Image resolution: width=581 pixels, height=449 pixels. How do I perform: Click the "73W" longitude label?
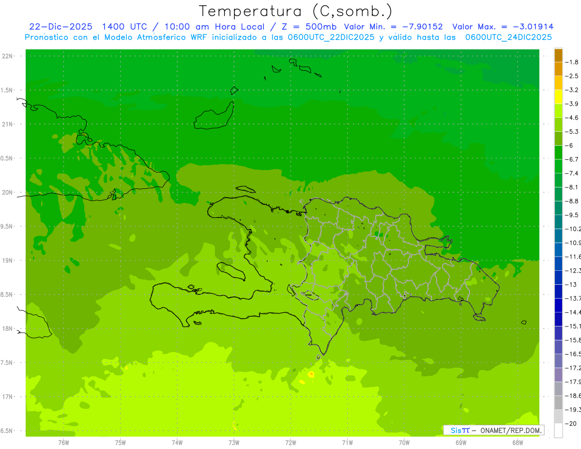(234, 443)
